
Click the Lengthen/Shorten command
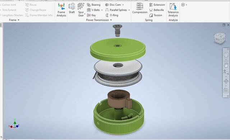pyautogui.click(x=11, y=15)
